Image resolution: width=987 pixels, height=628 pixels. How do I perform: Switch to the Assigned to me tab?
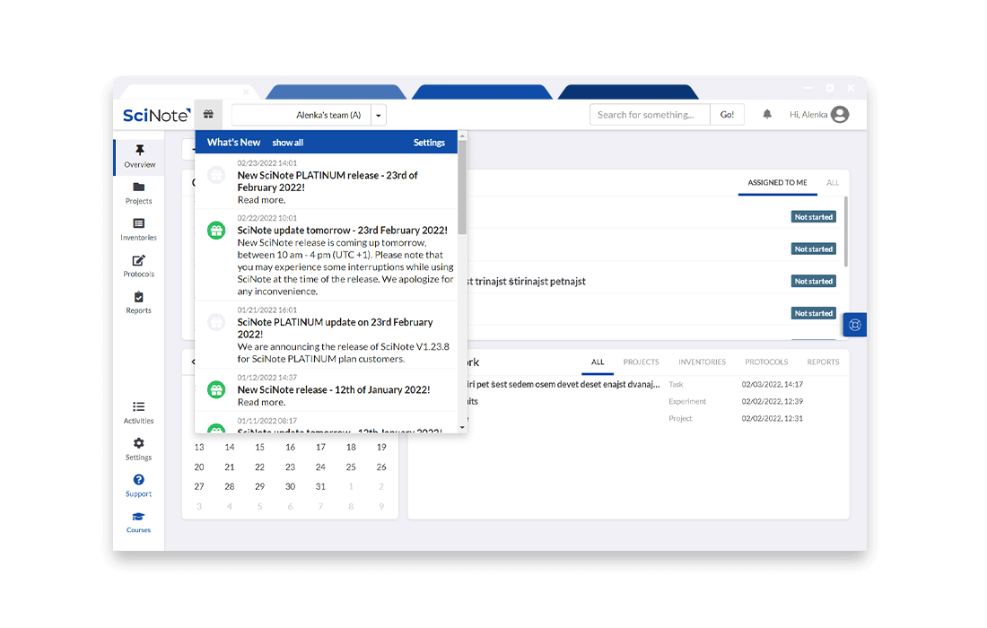pos(777,183)
